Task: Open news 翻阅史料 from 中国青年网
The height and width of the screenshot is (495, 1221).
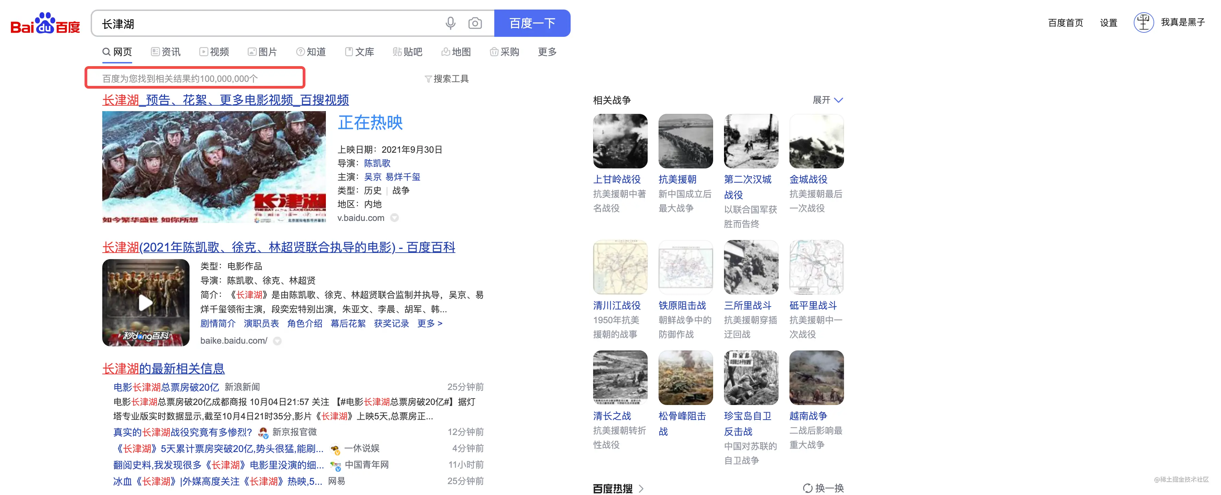Action: coord(218,465)
